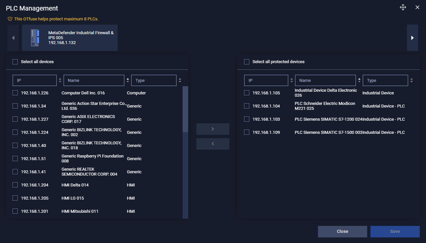Image resolution: width=426 pixels, height=243 pixels.
Task: Click Generic BIZLINK TECHNOLOGY, INC. 002
Action: pos(92,132)
